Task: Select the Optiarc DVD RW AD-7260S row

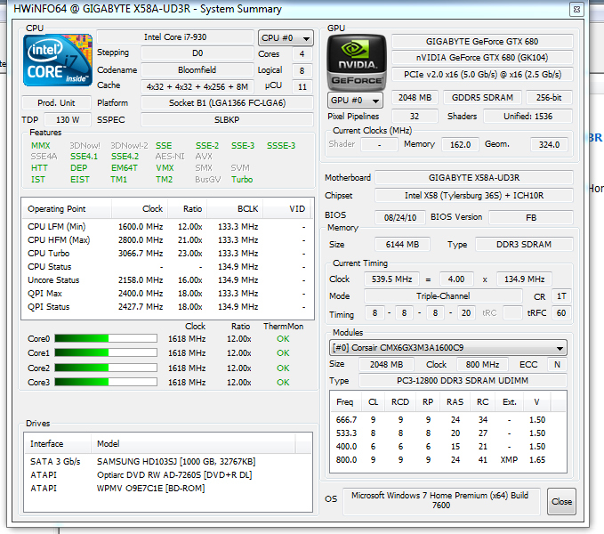Action: (x=168, y=475)
